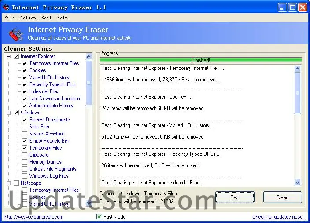Maximize the Internet Privacy Eraser window

[292, 7]
